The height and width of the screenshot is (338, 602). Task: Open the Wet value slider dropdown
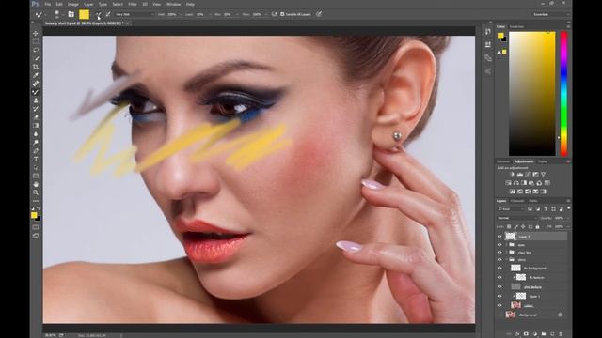pos(182,15)
